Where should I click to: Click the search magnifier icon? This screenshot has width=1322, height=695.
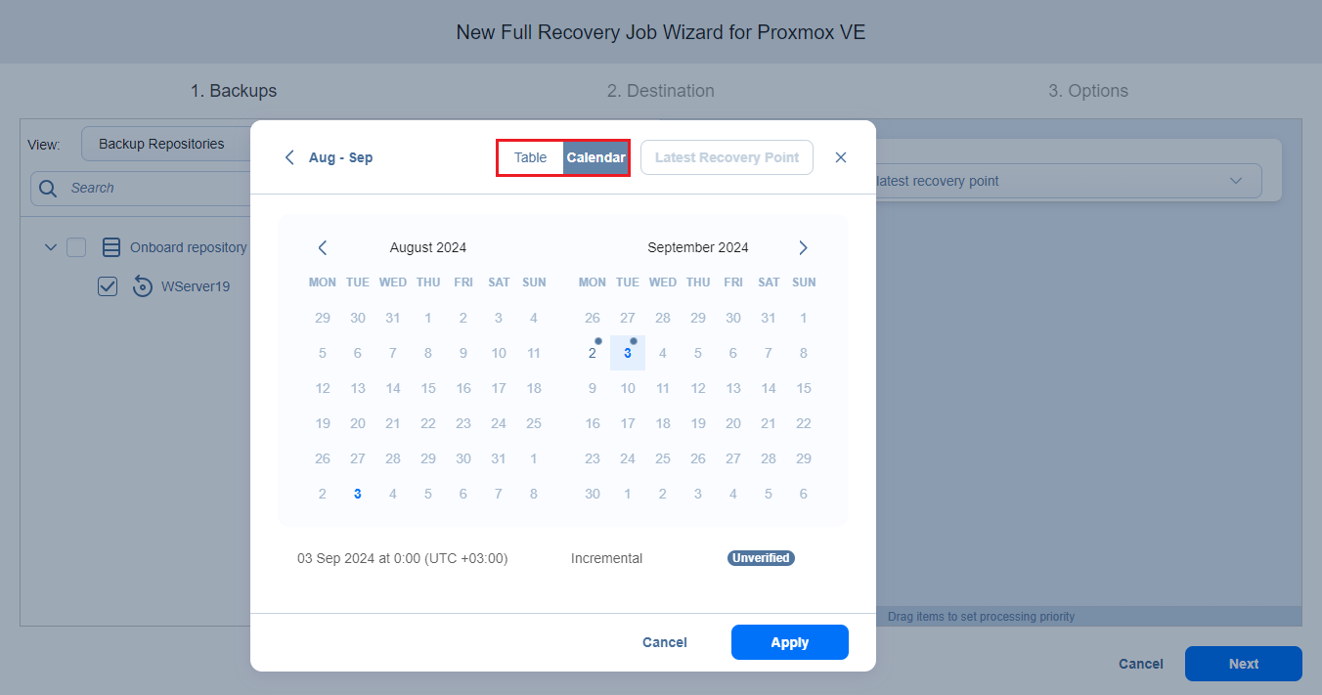coord(48,188)
